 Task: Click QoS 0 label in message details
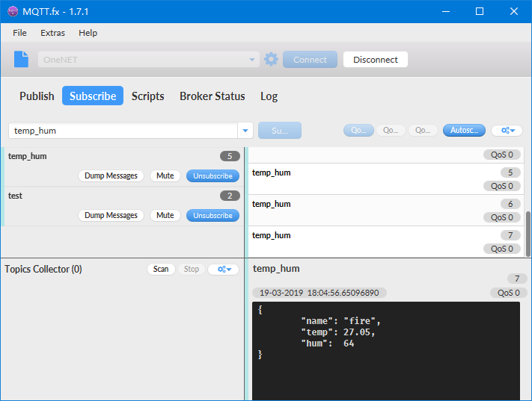[508, 293]
